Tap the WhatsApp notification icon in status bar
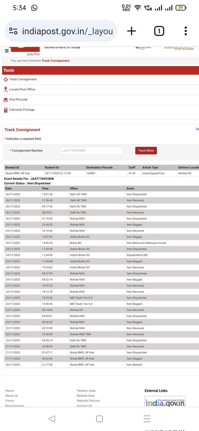This screenshot has height=431, width=199. [x=34, y=8]
